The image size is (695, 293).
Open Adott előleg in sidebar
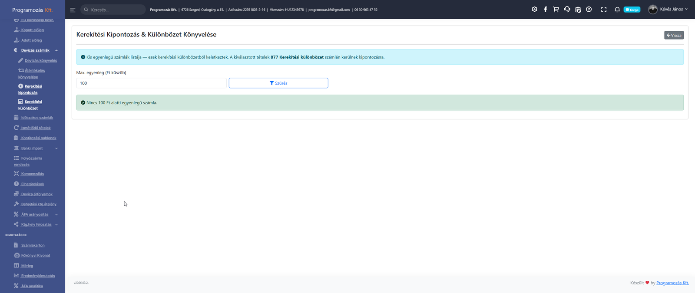click(x=32, y=40)
